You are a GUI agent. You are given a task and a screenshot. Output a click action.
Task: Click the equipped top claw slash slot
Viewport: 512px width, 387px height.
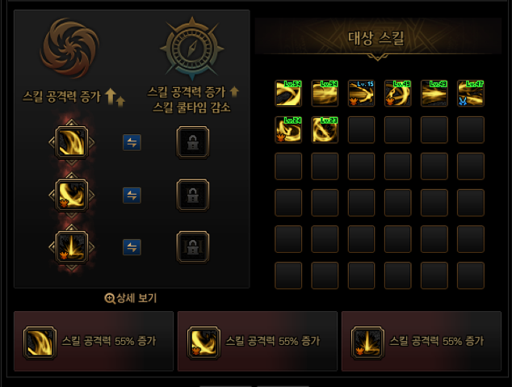[72, 142]
